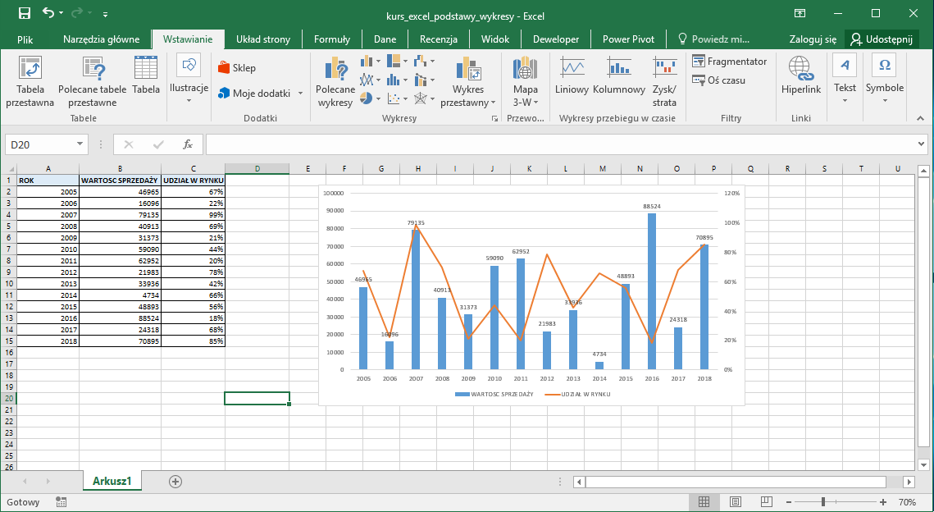Select the Arkusz1 sheet tab
Viewport: 934px width, 512px height.
[x=112, y=481]
